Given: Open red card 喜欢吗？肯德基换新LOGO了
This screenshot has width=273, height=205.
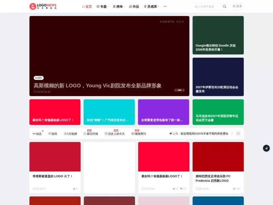Looking at the screenshot, I should [55, 112].
